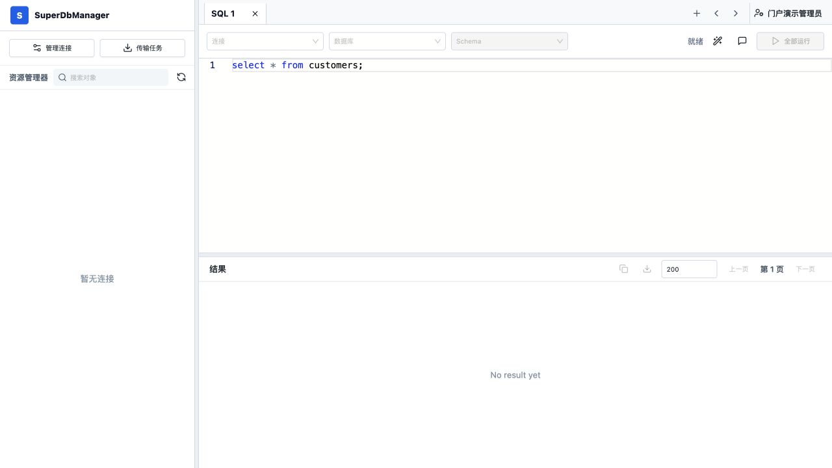Refresh the resource explorer tree
Viewport: 832px width, 468px height.
(181, 77)
